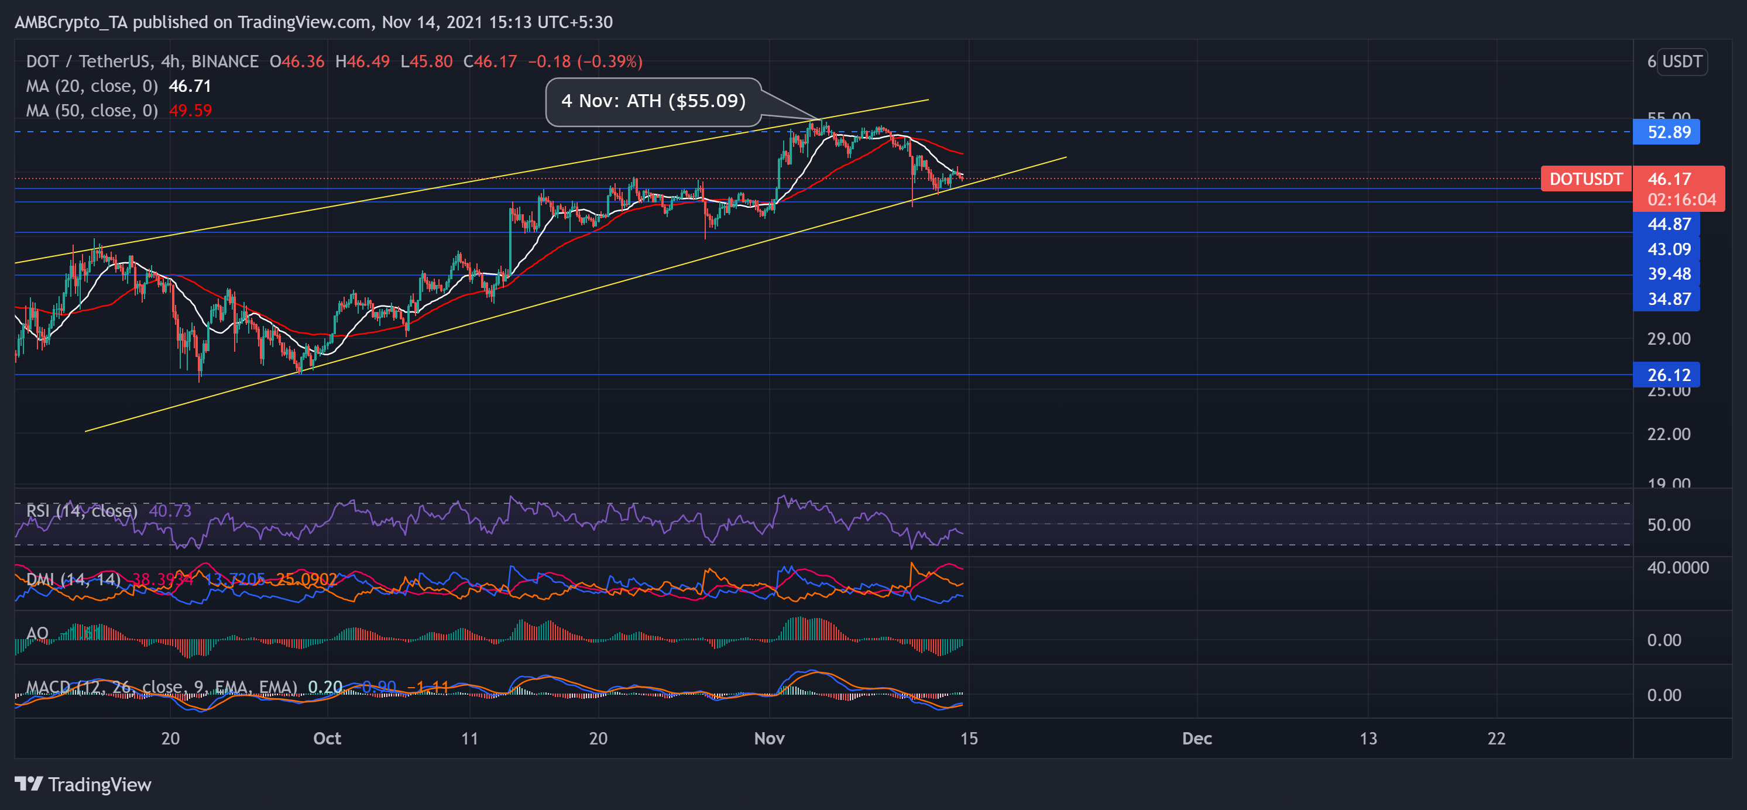Click the 26.12 support level label
The image size is (1747, 810).
point(1667,375)
